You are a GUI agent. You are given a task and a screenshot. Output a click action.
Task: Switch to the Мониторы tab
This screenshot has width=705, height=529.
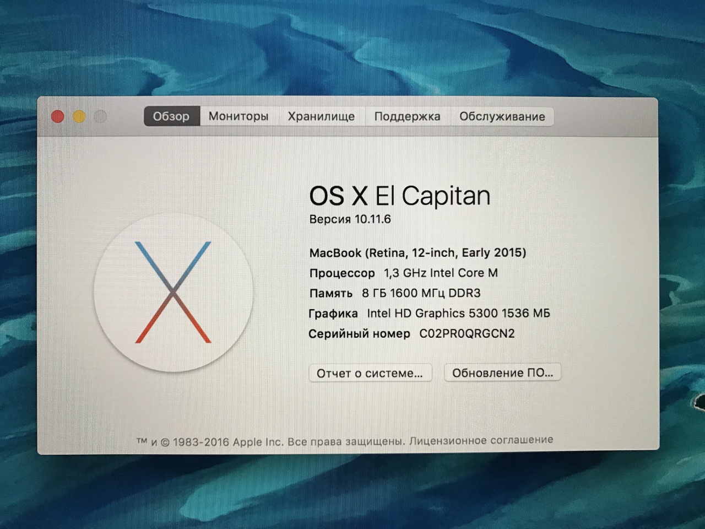coord(238,116)
